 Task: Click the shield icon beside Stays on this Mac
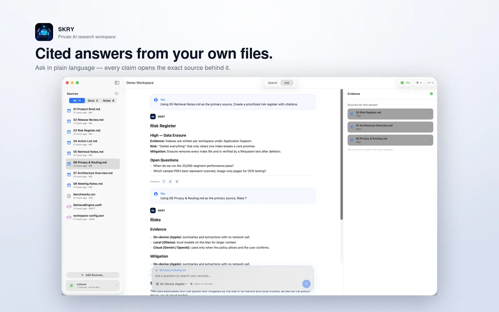pos(191,284)
